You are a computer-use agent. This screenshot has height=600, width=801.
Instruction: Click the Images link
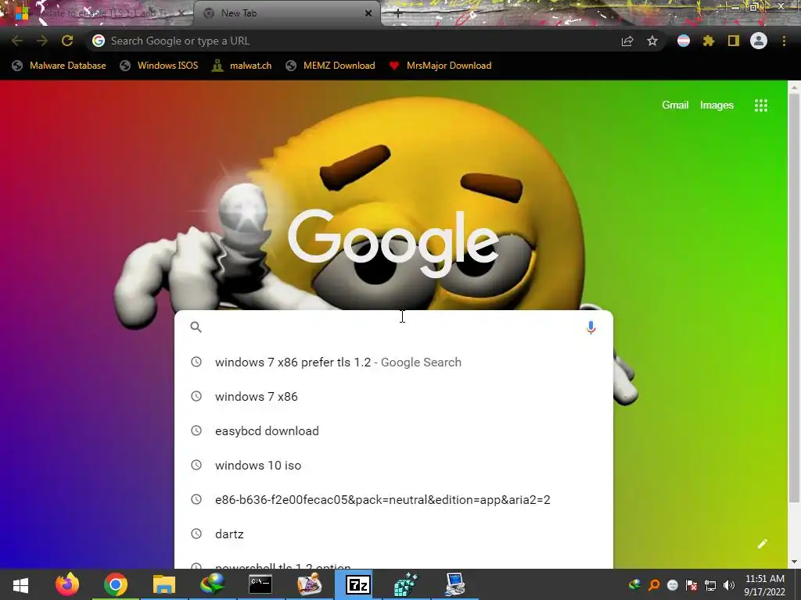click(717, 105)
